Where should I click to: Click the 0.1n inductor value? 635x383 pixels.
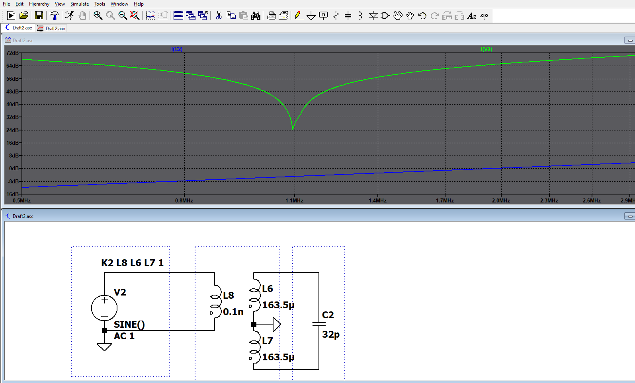pos(233,312)
